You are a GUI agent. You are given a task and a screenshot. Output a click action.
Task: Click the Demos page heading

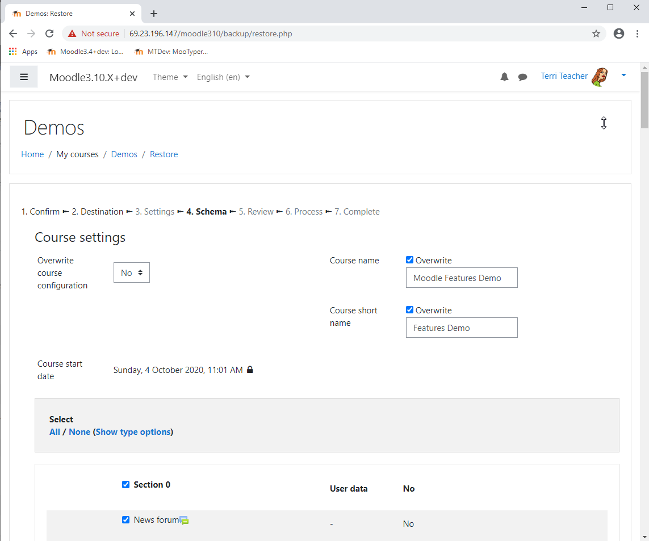coord(54,128)
